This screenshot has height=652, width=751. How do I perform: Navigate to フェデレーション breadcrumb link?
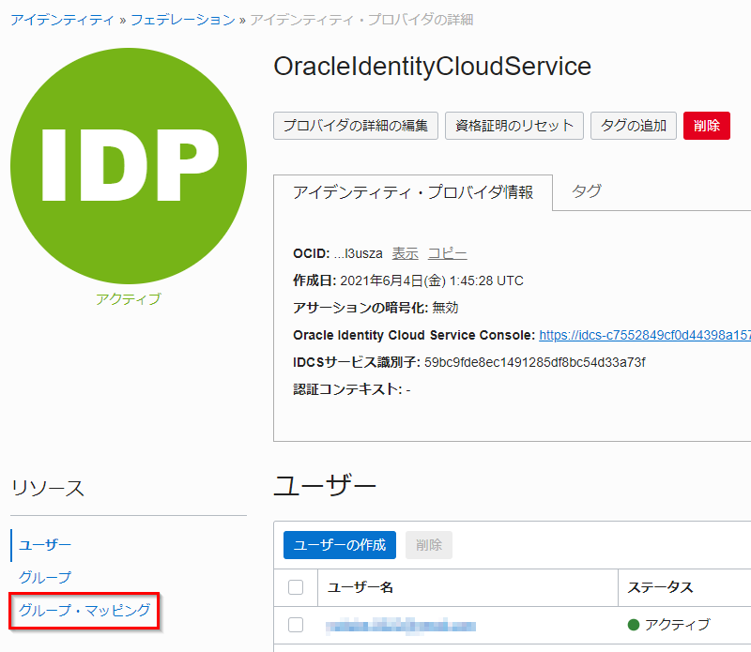tap(182, 19)
